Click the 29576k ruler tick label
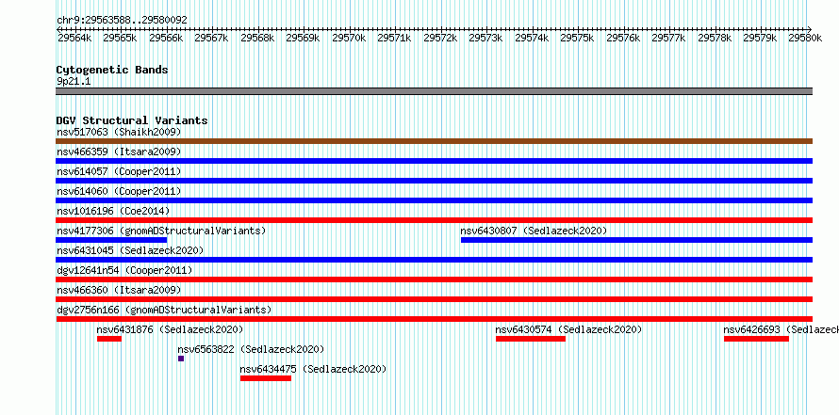 pyautogui.click(x=623, y=38)
